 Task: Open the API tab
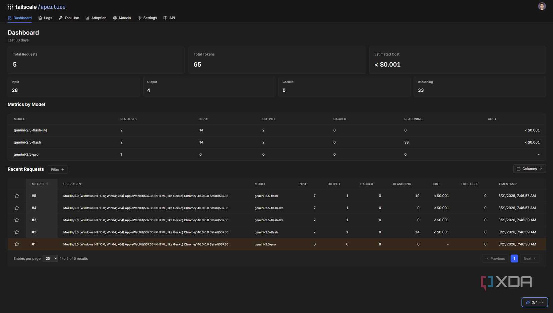click(169, 18)
